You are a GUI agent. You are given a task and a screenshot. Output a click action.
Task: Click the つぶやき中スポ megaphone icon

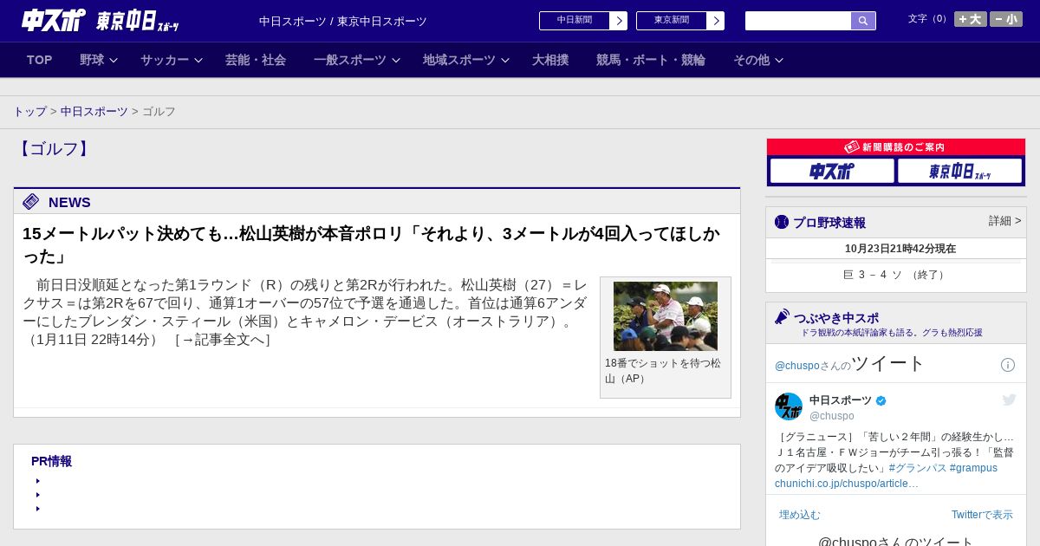point(783,317)
